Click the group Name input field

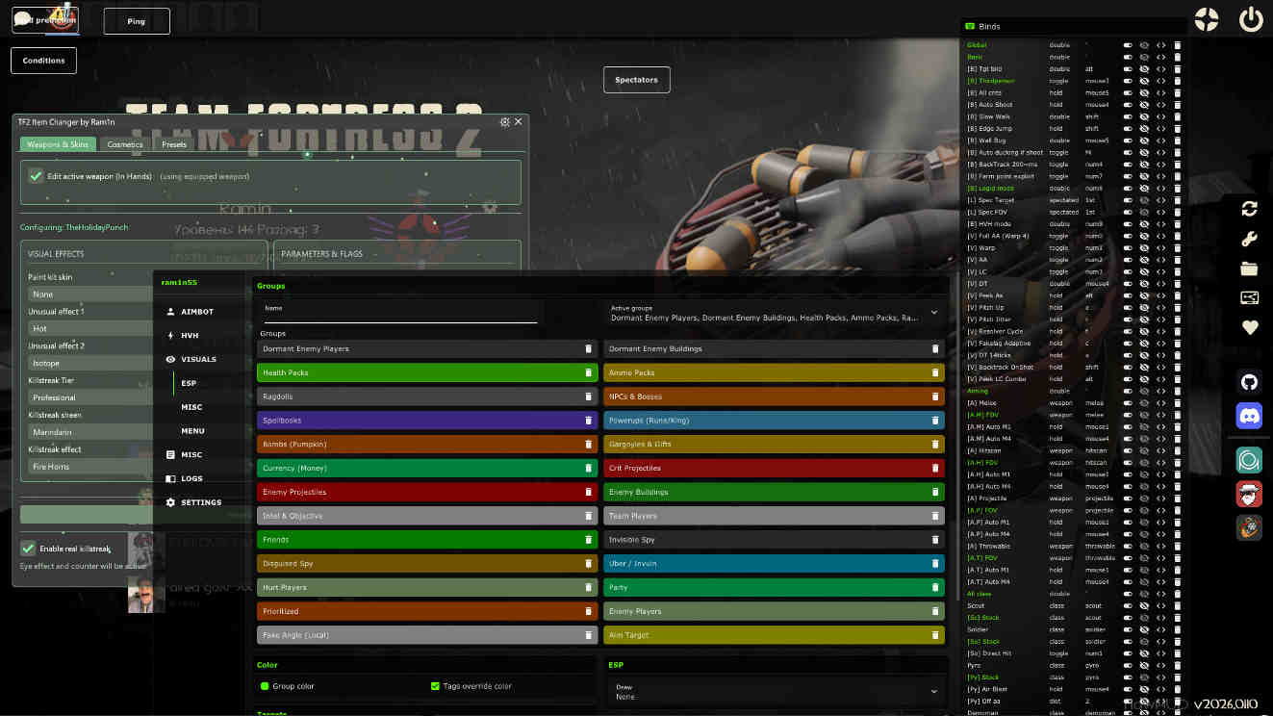(400, 313)
